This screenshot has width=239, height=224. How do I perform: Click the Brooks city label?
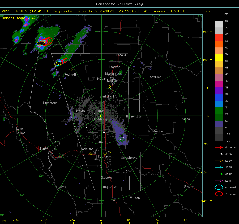(189, 186)
